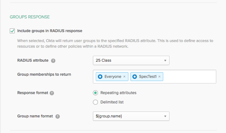This screenshot has width=226, height=133.
Task: Remove the SpecTest1 group tag
Action: (159, 77)
